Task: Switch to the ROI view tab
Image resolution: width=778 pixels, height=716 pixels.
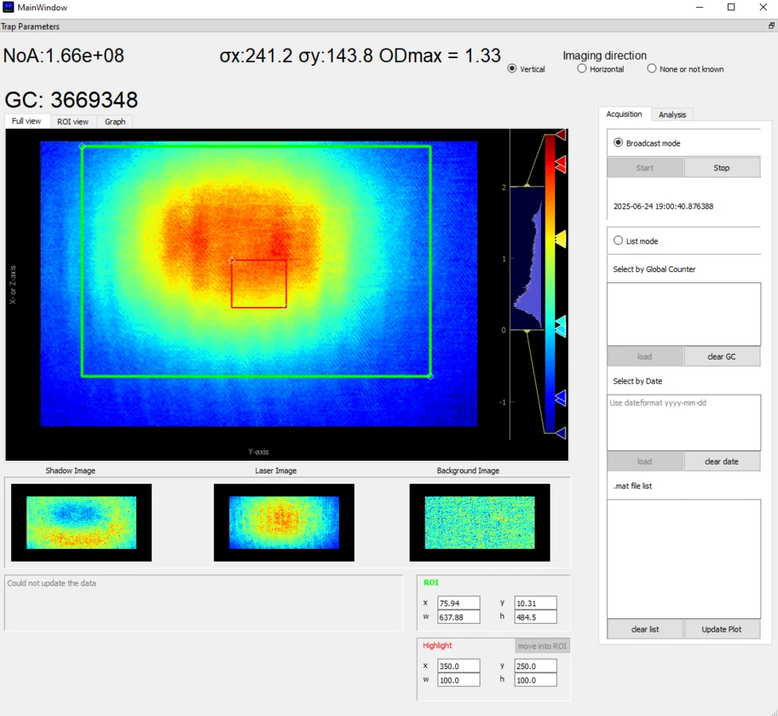Action: [72, 122]
